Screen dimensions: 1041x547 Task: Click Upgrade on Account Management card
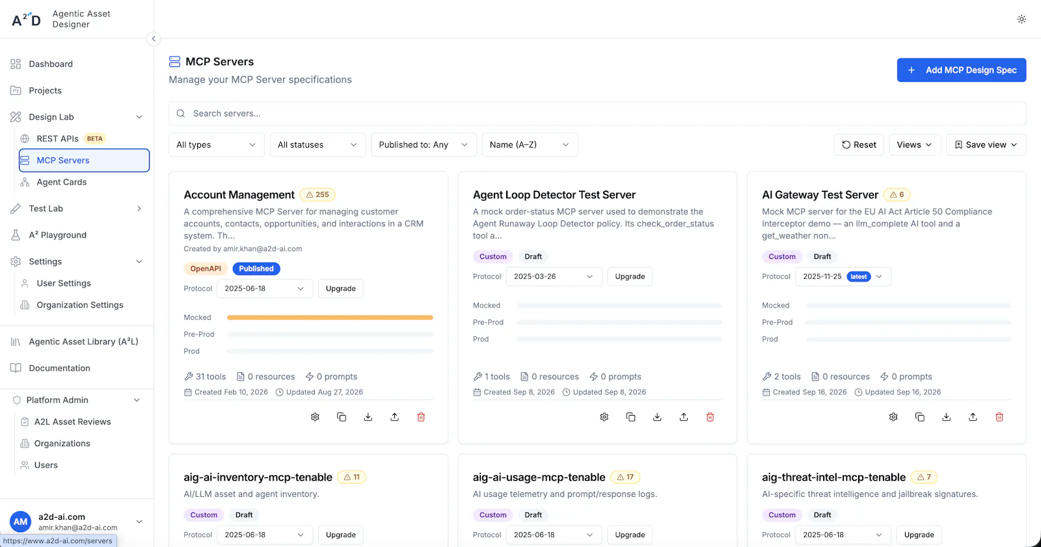coord(341,289)
